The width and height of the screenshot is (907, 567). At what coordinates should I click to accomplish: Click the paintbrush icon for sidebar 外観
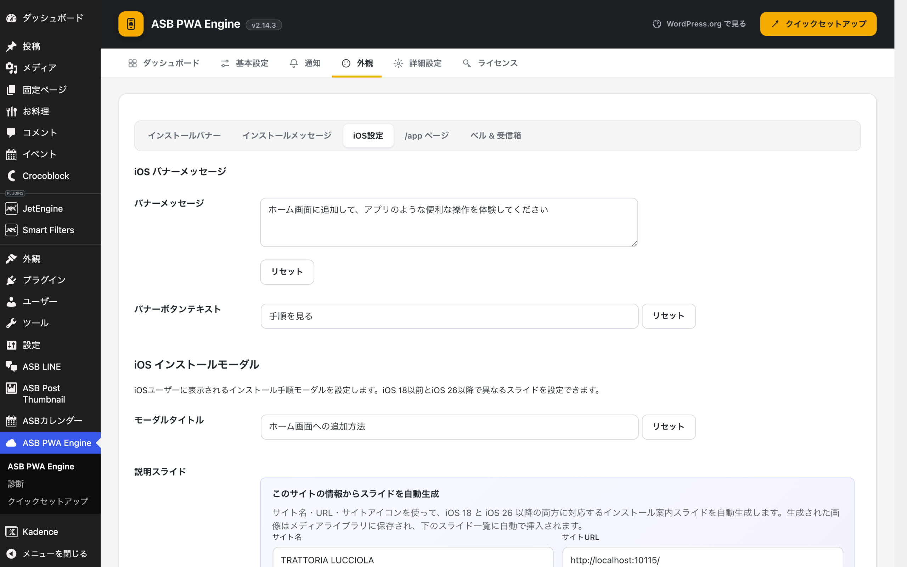(11, 258)
